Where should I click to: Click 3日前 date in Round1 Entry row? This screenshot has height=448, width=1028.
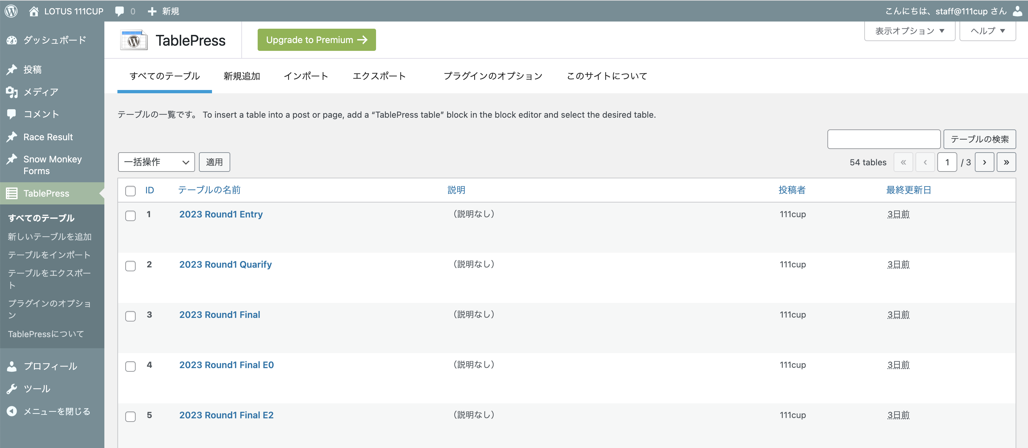point(898,214)
